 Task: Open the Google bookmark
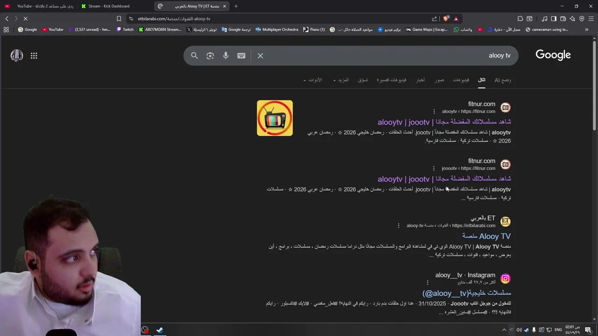(x=27, y=29)
